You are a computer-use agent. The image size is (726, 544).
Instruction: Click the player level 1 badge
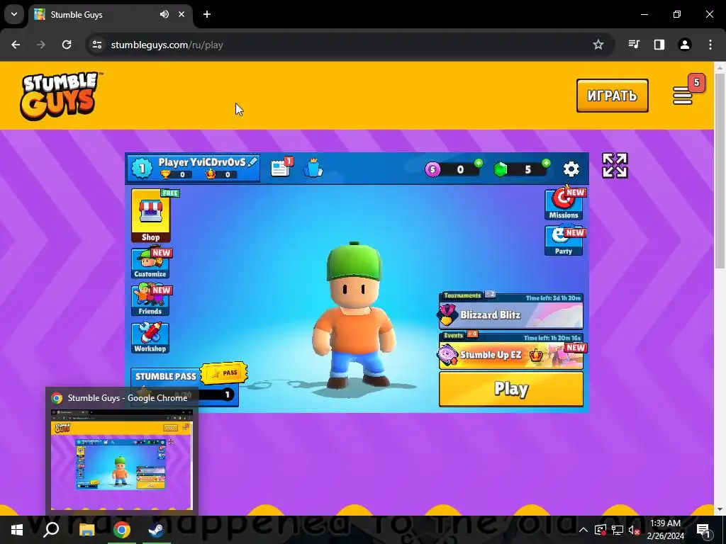point(142,169)
